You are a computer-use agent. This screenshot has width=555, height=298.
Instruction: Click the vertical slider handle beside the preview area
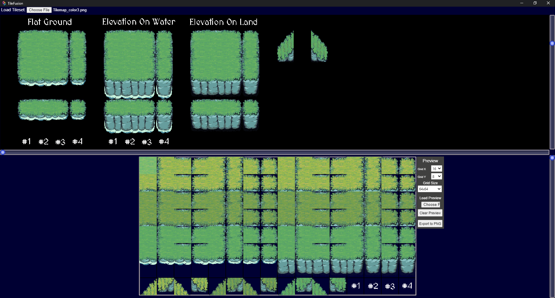click(552, 158)
